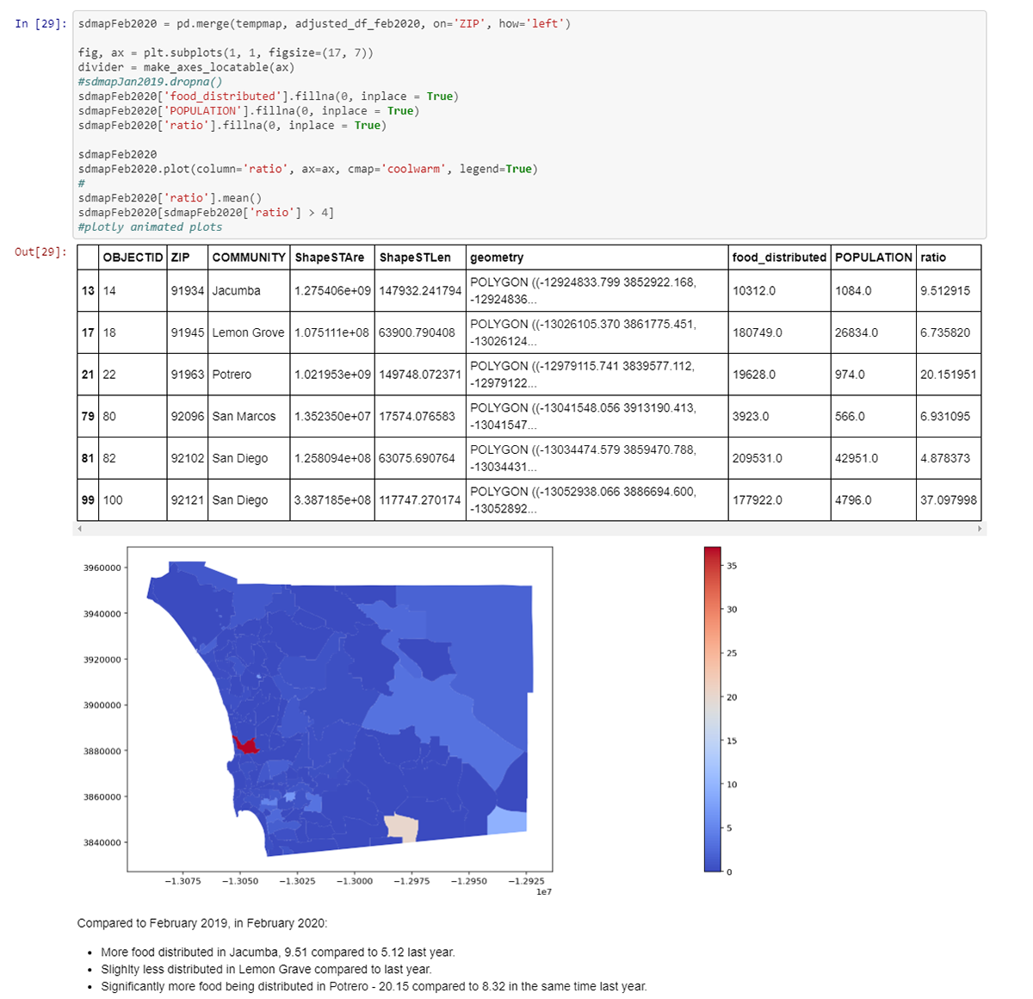The image size is (1033, 999).
Task: Click the food_distributed column header
Action: coord(779,257)
